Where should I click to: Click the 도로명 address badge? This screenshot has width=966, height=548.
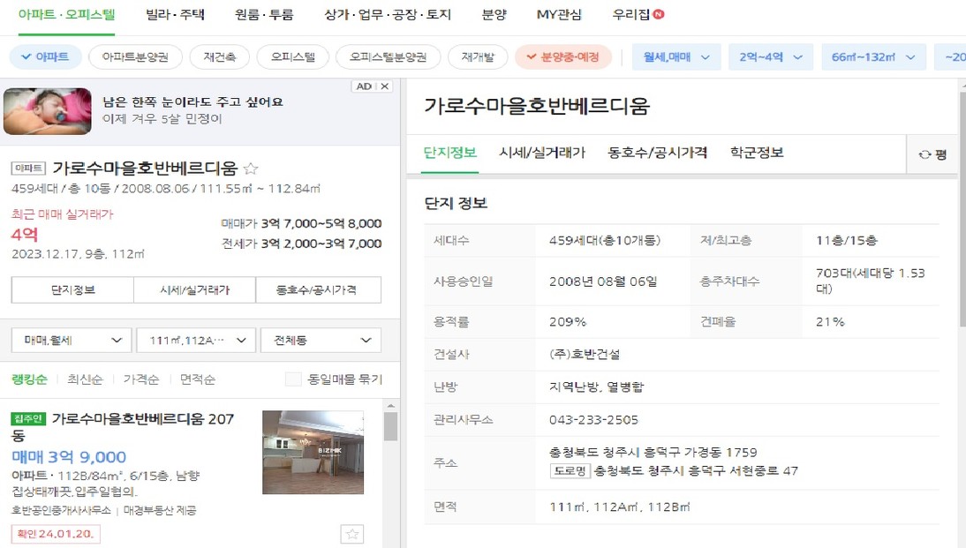click(x=570, y=471)
